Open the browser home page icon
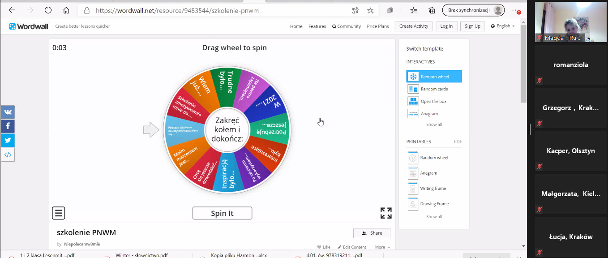 click(x=66, y=10)
